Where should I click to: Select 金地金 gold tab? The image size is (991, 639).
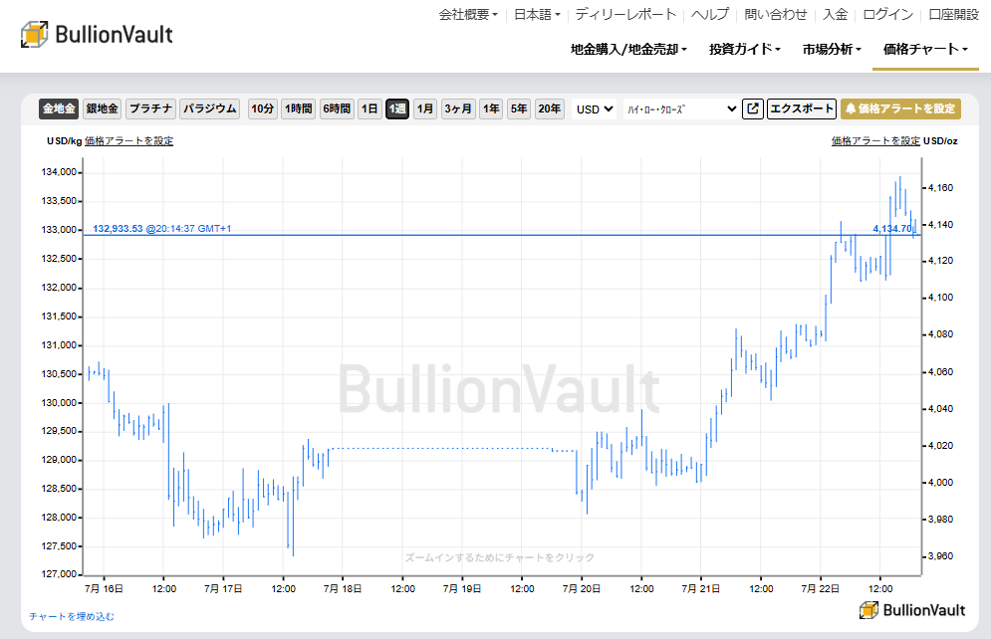coord(59,108)
